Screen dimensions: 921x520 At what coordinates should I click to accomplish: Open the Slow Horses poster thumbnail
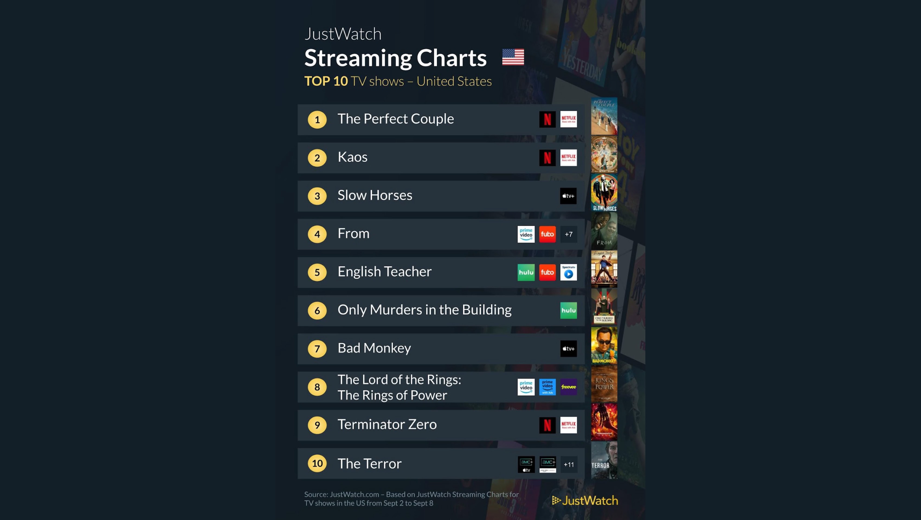point(604,193)
